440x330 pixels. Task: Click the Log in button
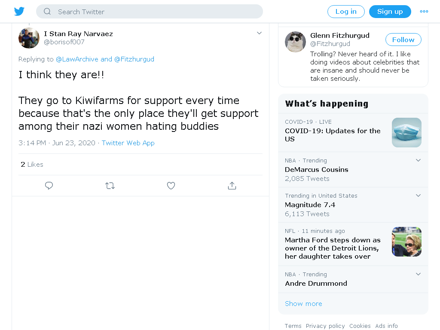pyautogui.click(x=346, y=12)
